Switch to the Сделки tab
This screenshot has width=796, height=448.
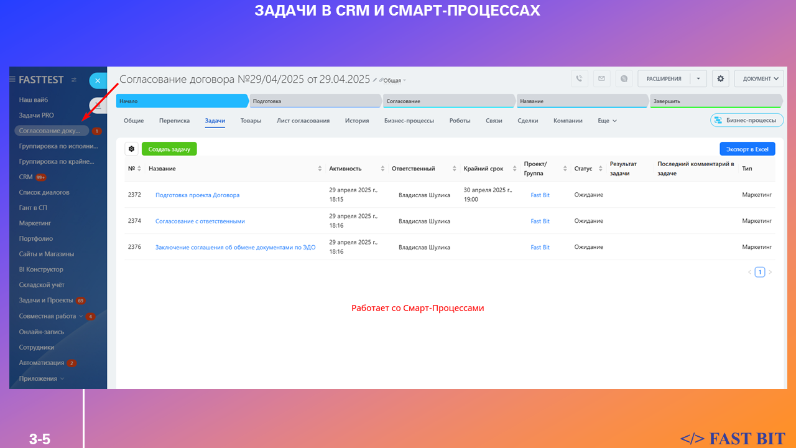pyautogui.click(x=528, y=121)
